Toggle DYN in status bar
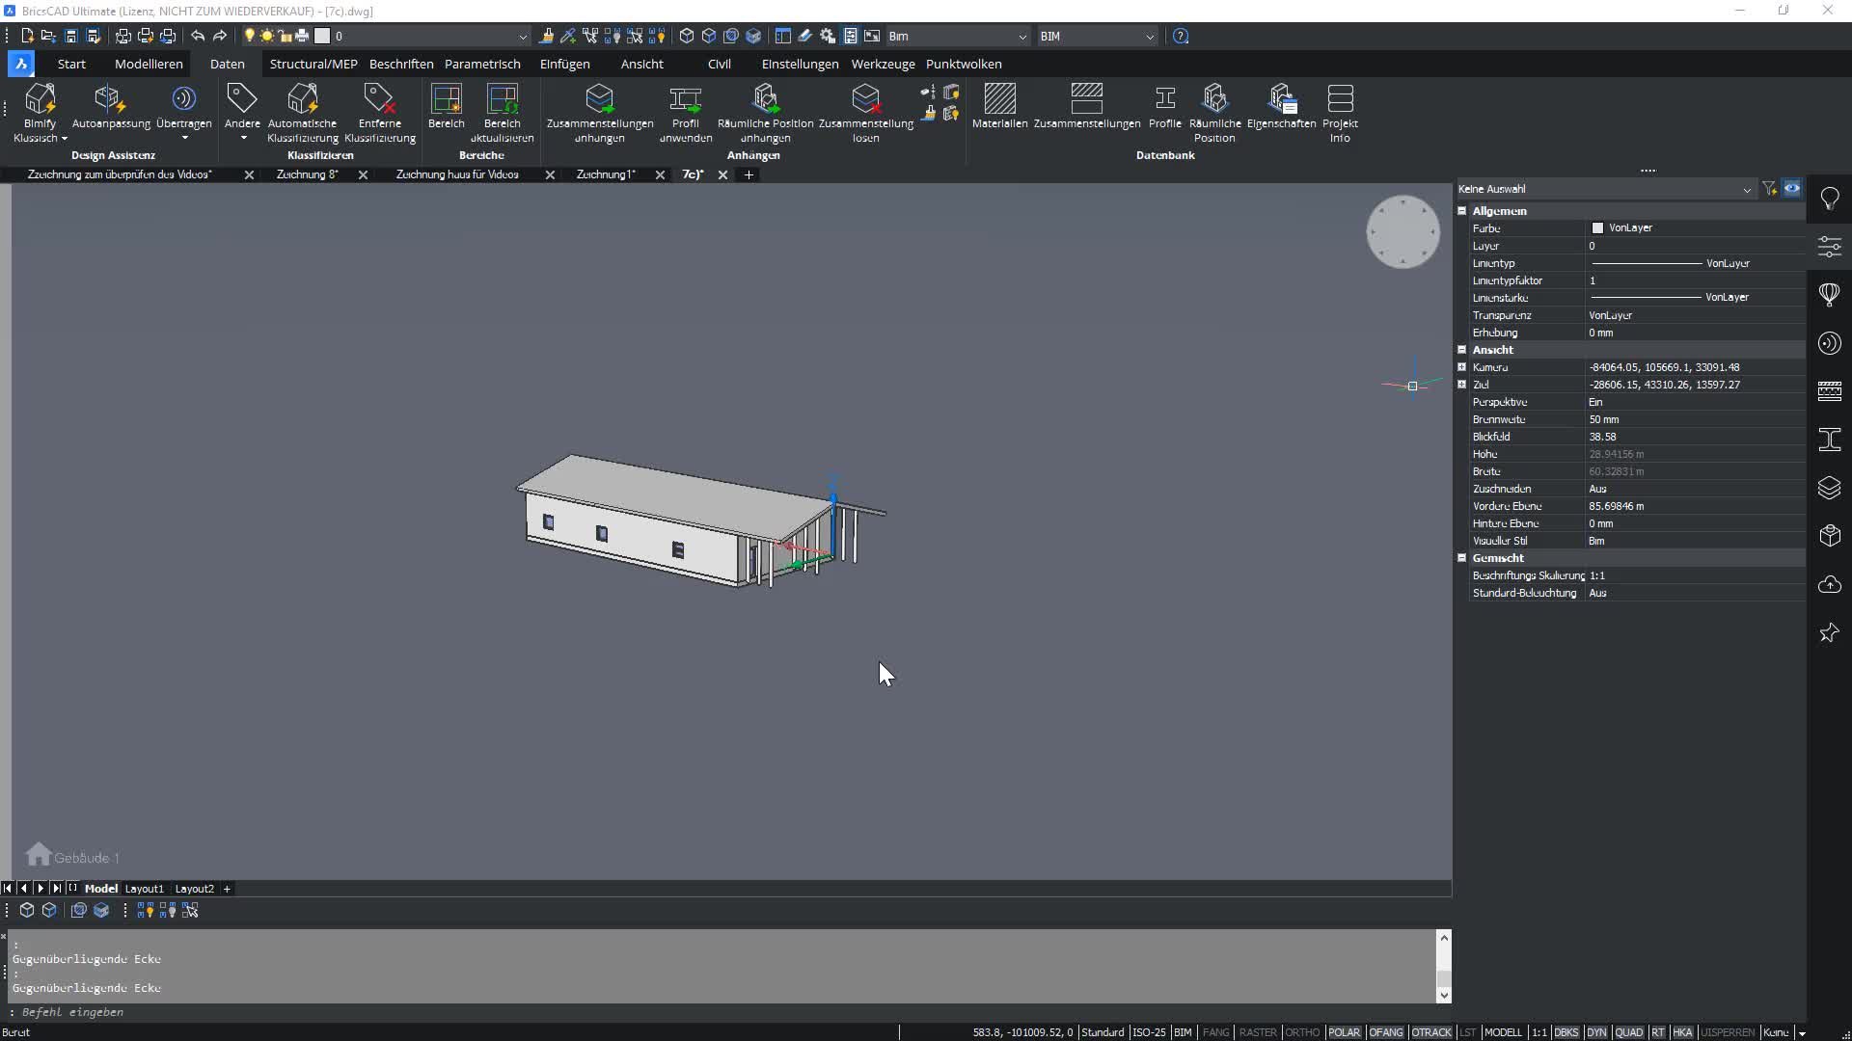This screenshot has width=1852, height=1041. (1596, 1032)
